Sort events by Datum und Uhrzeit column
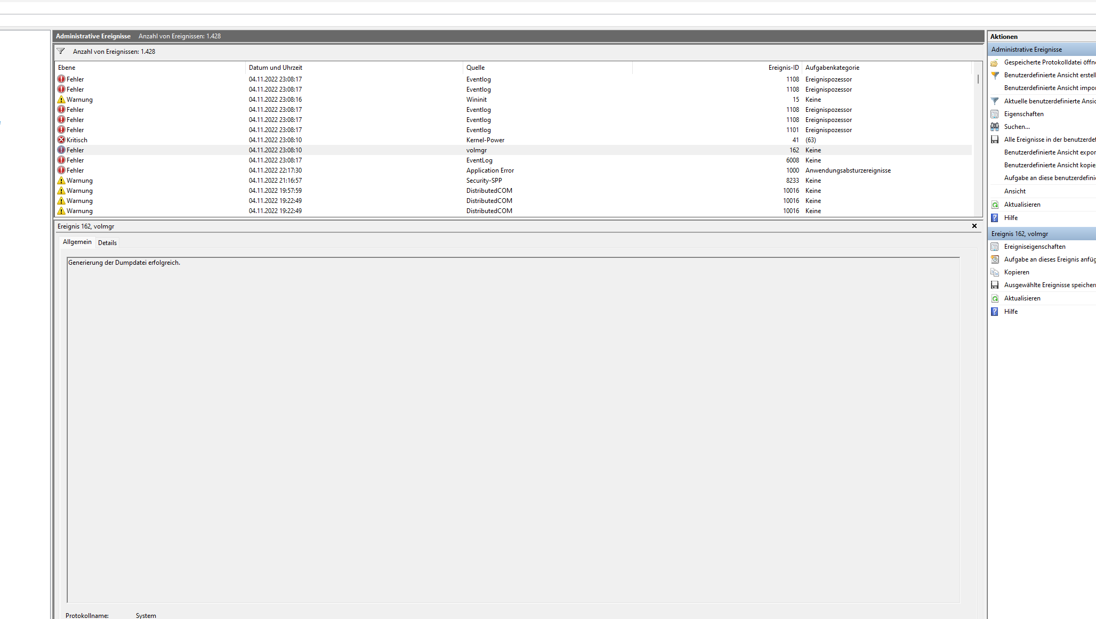 pyautogui.click(x=276, y=68)
